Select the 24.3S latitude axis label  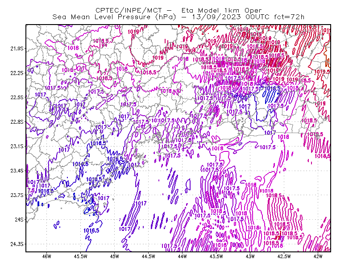pos(17,244)
